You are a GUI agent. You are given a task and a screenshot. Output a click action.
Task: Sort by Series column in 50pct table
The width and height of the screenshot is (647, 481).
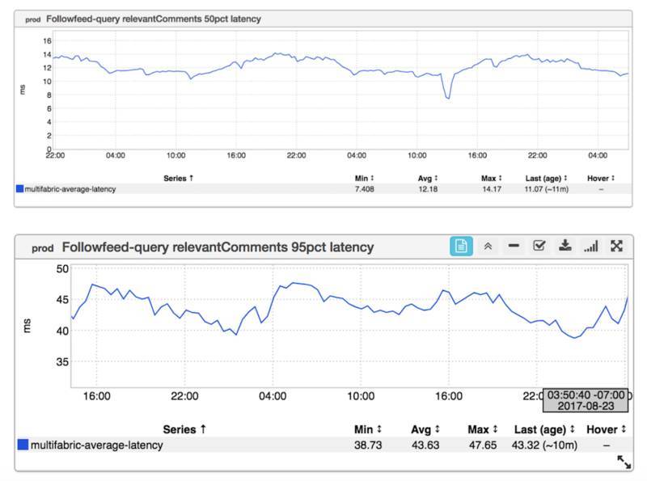(178, 178)
